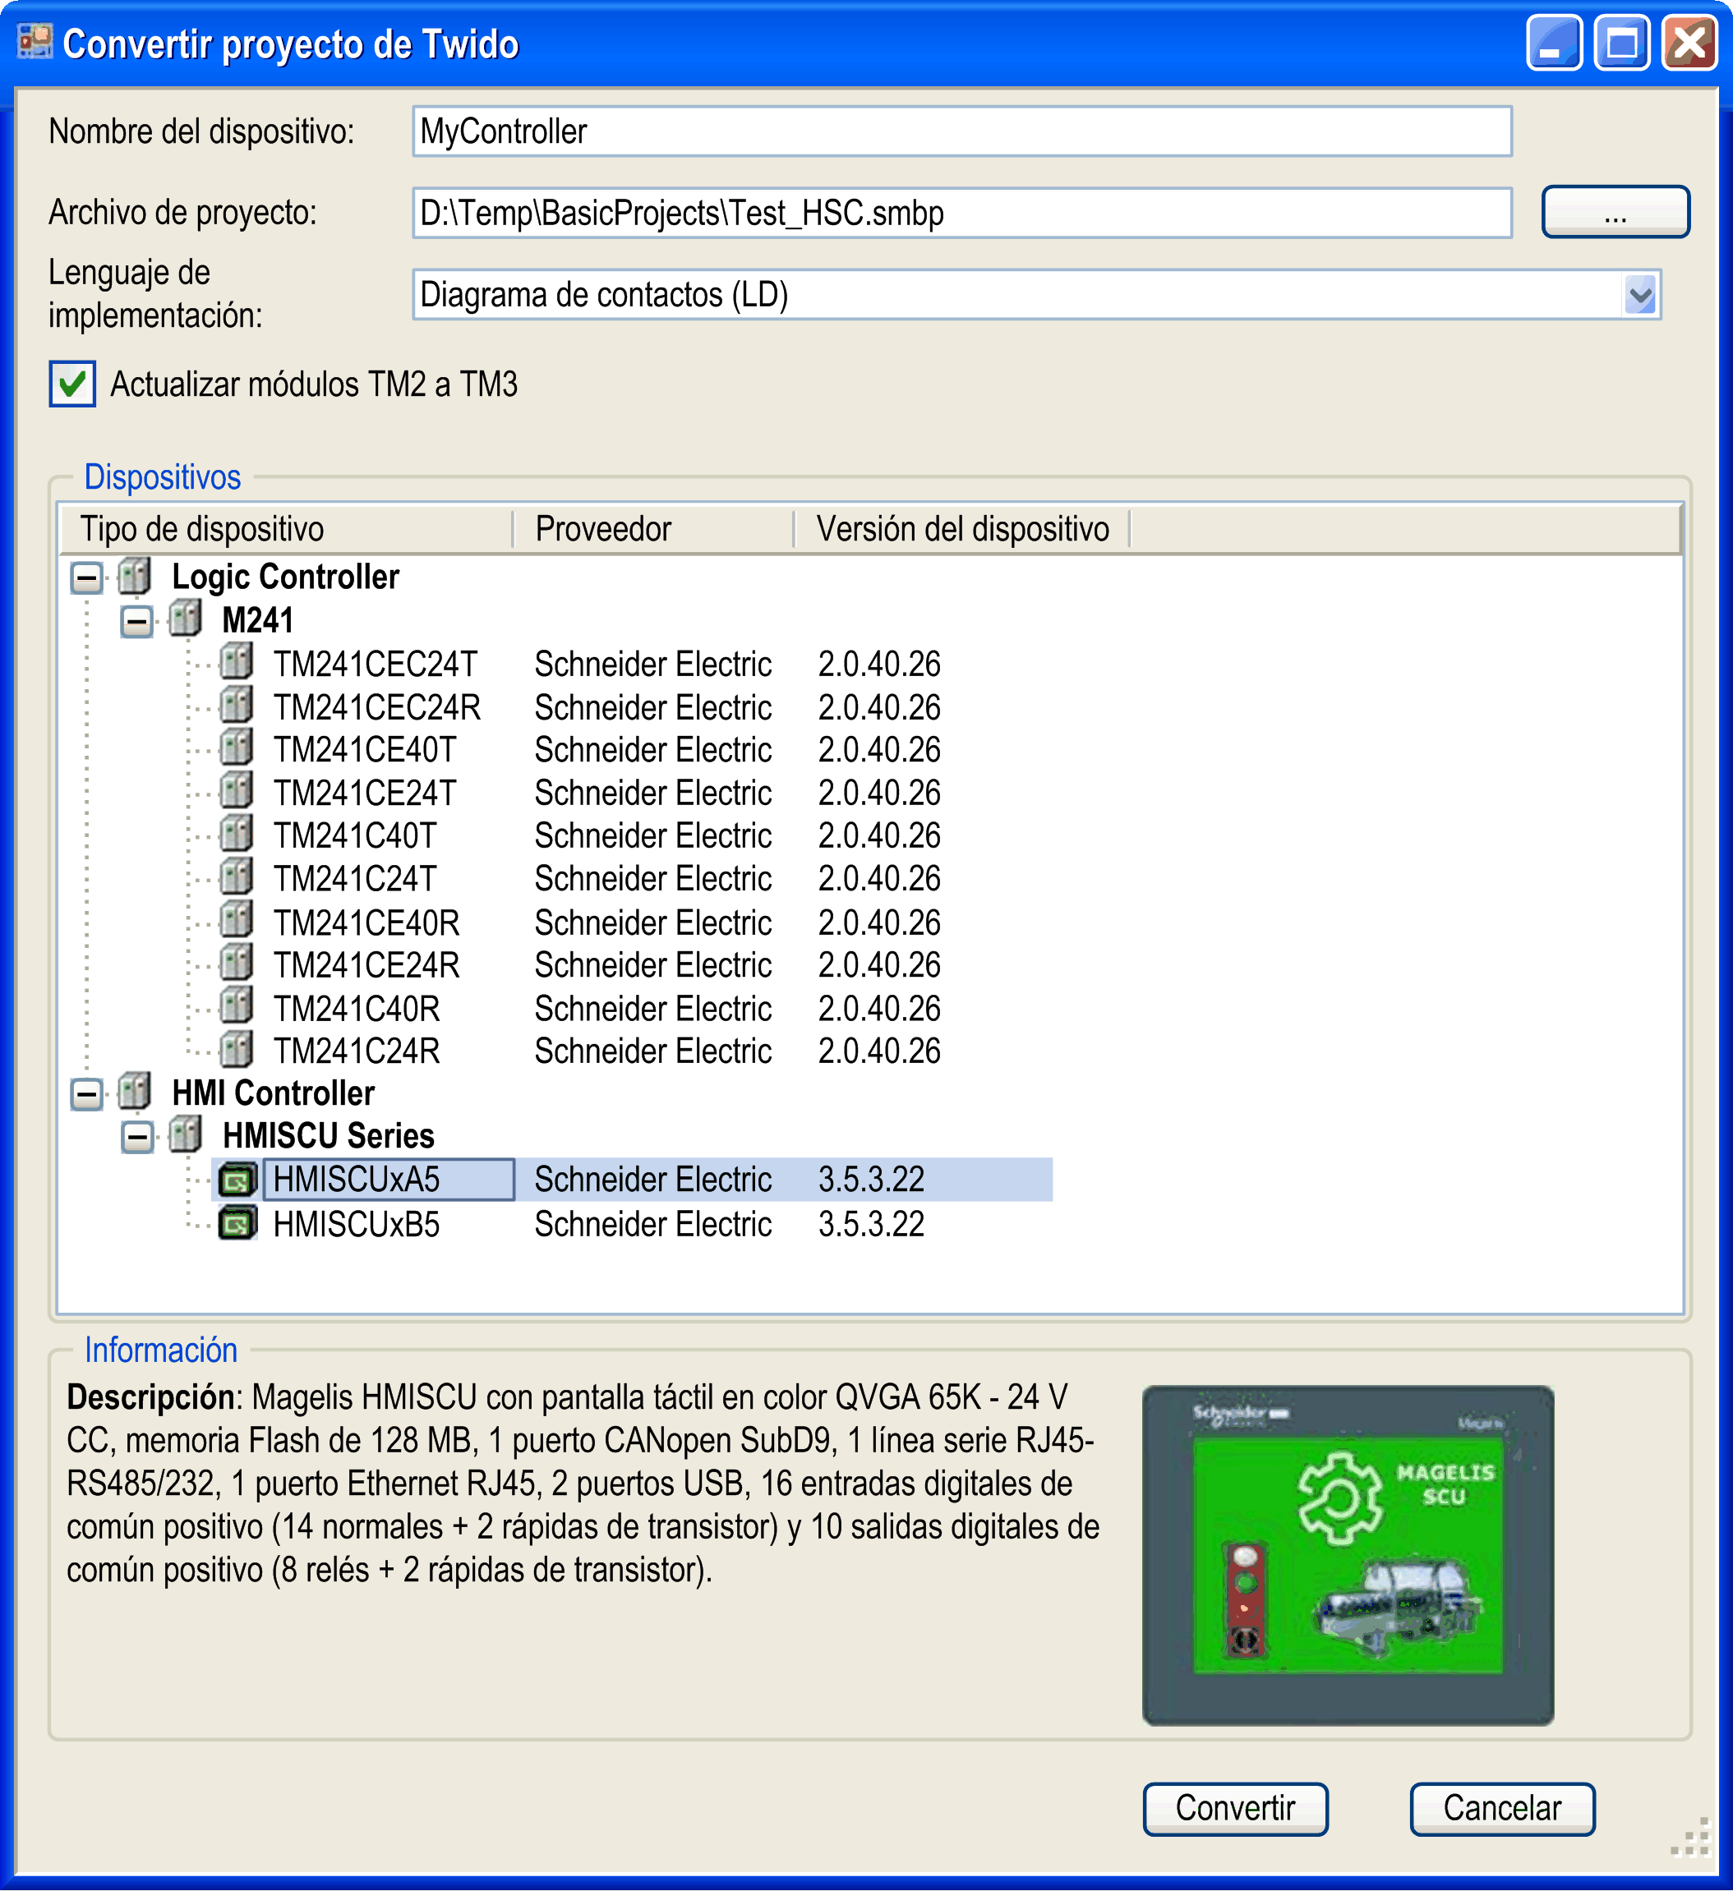
Task: Click Schneider Electric in the TM241C24R row
Action: [x=653, y=1051]
